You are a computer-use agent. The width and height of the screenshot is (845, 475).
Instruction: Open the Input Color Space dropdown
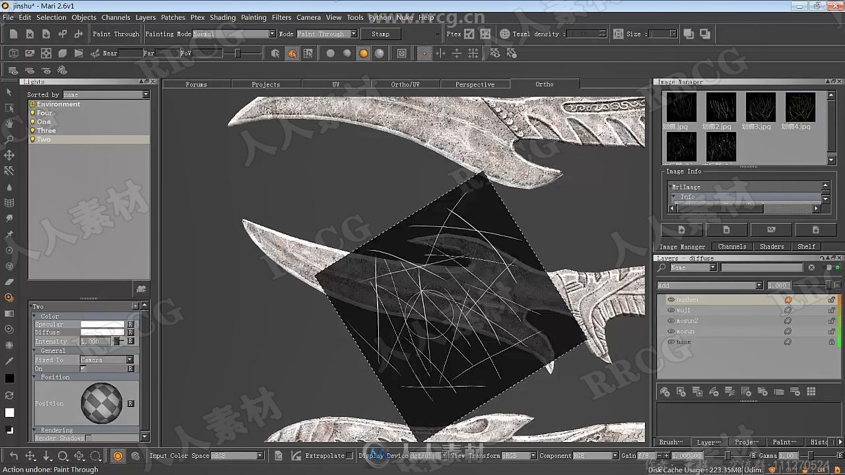[x=237, y=456]
